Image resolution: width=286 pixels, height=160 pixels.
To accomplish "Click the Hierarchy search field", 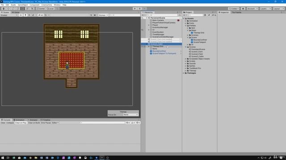I will [x=162, y=15].
